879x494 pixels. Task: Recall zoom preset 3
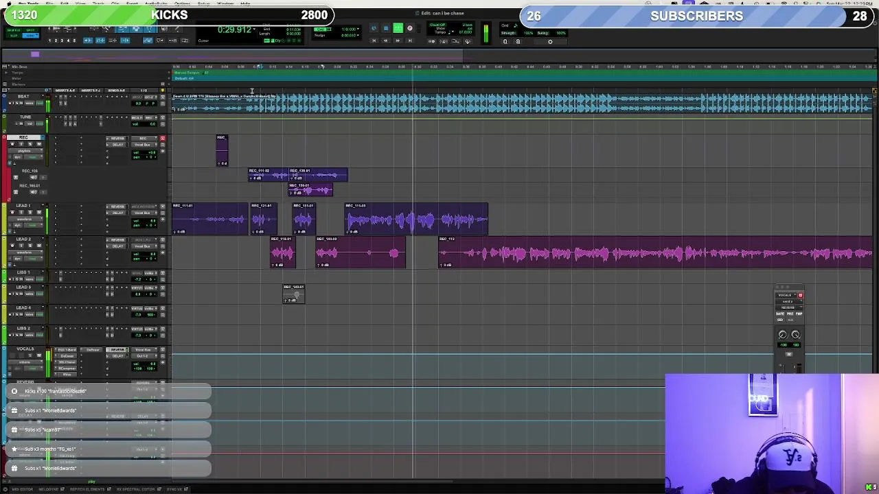[x=62, y=40]
